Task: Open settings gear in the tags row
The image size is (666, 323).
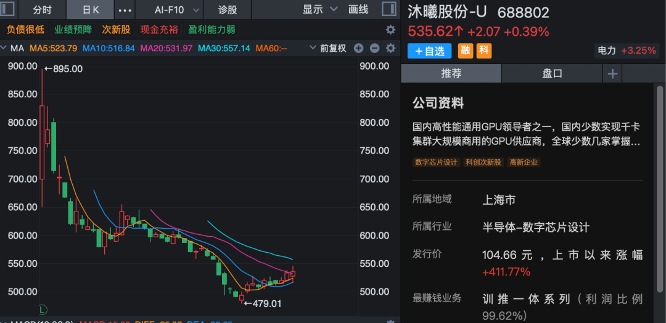Action: tap(390, 30)
